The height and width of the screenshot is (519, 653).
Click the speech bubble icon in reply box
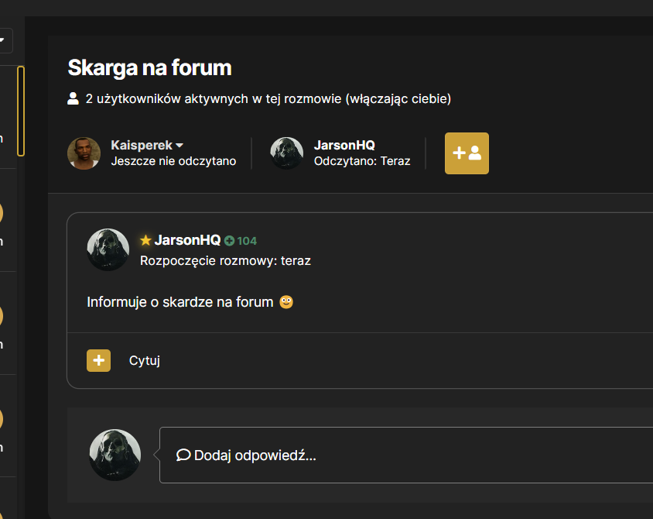183,455
